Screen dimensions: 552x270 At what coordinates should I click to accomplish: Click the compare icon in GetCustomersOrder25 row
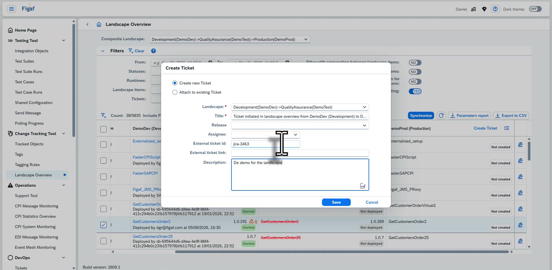click(x=520, y=241)
